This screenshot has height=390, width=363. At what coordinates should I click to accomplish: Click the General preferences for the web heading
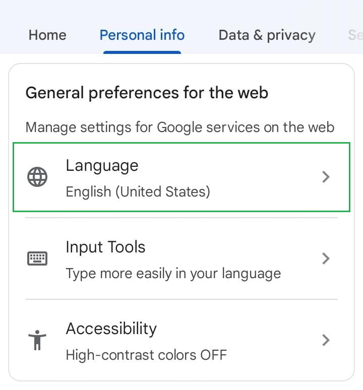click(x=147, y=93)
